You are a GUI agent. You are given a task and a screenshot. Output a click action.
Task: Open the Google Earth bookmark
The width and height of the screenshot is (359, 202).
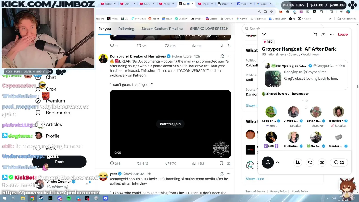coord(277,19)
